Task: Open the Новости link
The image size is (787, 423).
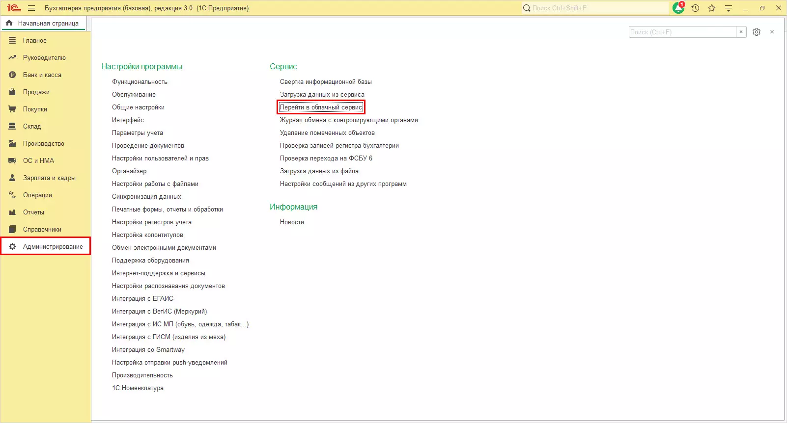Action: (x=292, y=222)
